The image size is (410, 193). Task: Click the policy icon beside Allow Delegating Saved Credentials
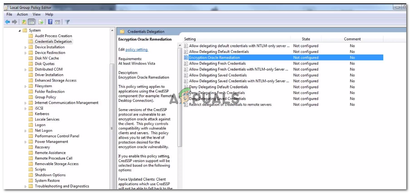(186, 75)
